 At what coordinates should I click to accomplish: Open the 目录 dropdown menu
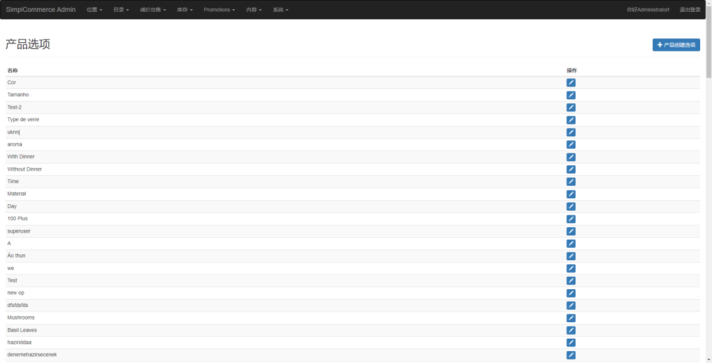point(121,9)
